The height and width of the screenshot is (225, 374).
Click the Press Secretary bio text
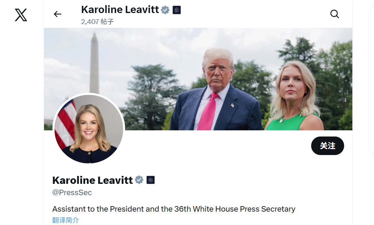tap(174, 209)
